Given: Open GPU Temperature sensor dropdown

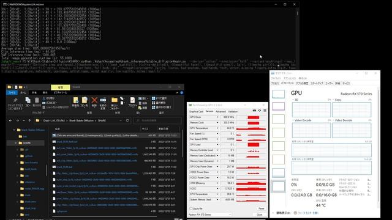Looking at the screenshot, I should 217,128.
